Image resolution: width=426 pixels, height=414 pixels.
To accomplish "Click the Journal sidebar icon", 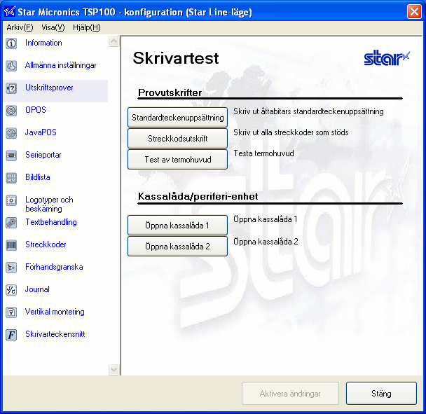I will click(11, 290).
